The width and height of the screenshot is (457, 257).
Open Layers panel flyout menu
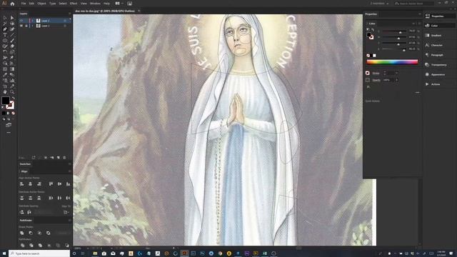click(69, 14)
